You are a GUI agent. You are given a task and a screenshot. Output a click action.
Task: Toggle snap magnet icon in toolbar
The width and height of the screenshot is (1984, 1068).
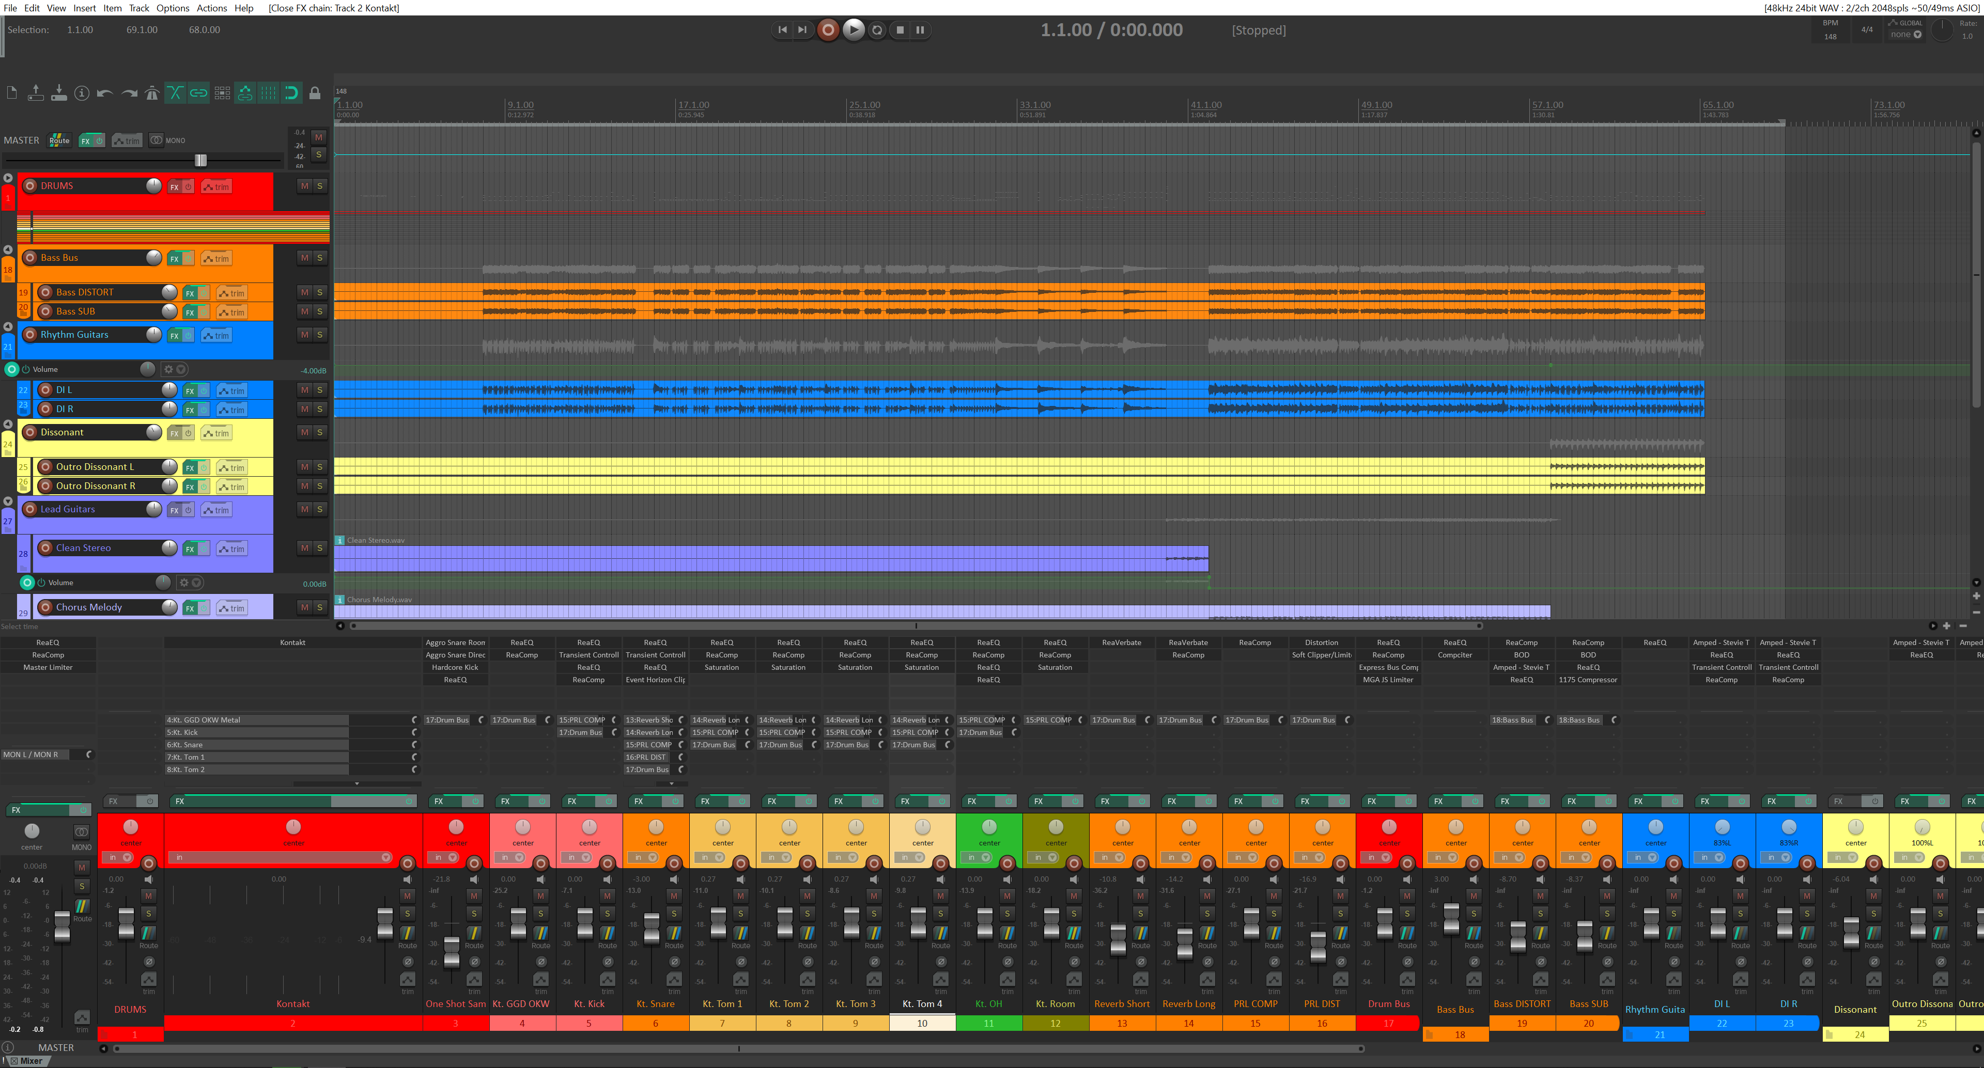[291, 93]
